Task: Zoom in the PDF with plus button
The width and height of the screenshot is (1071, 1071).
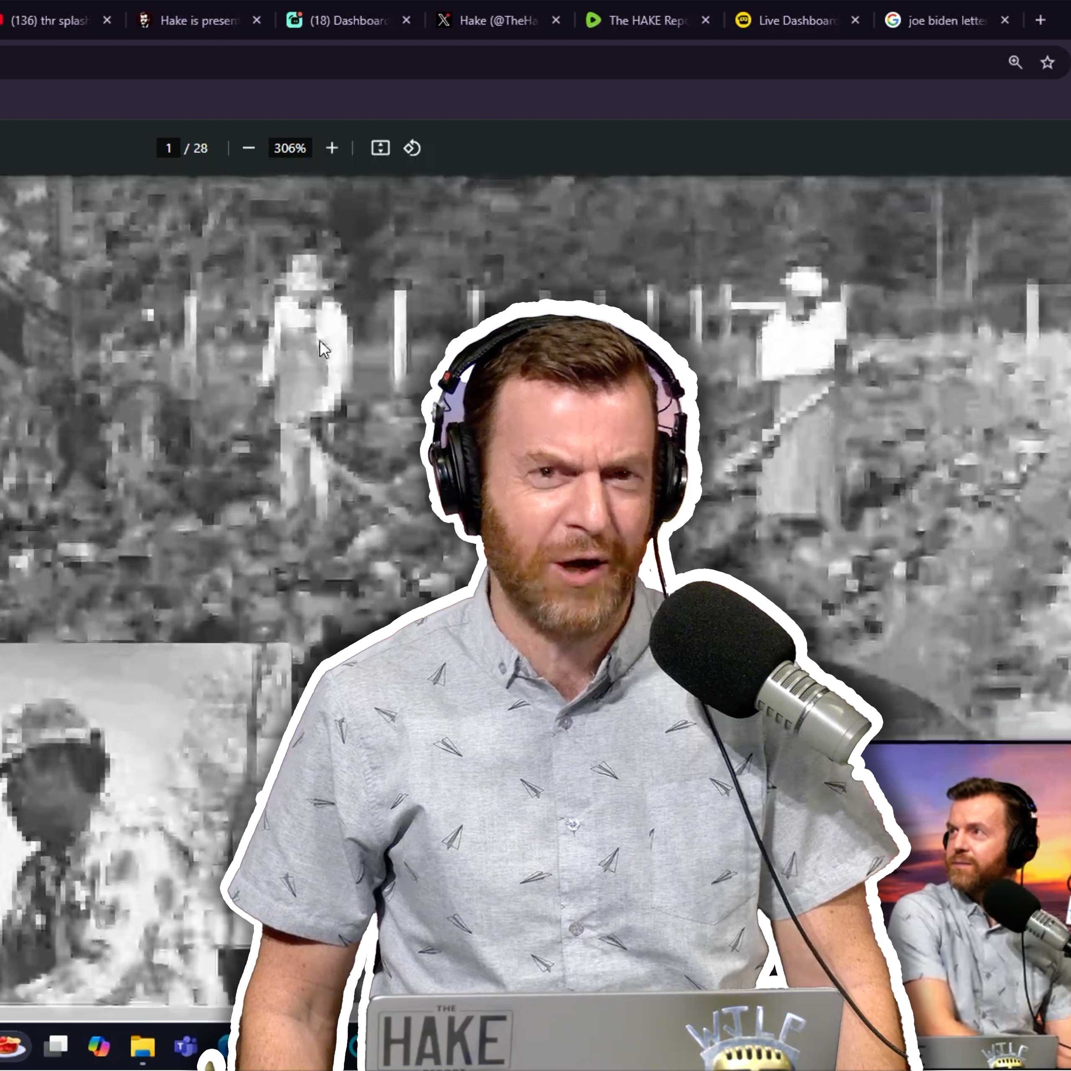Action: (x=331, y=148)
